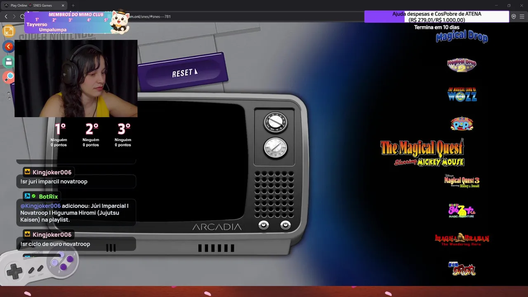Click the @Kingjoker006 mention in BotRix message
The width and height of the screenshot is (528, 297).
coord(40,206)
